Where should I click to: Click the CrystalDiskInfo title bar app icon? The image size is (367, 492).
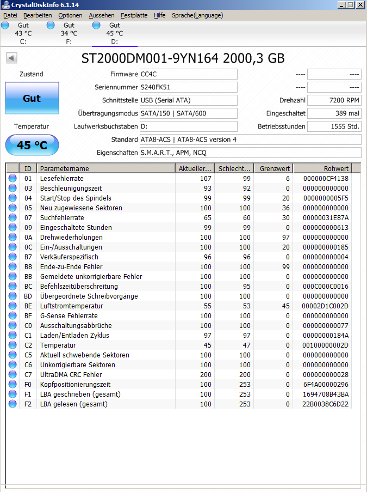pos(5,5)
